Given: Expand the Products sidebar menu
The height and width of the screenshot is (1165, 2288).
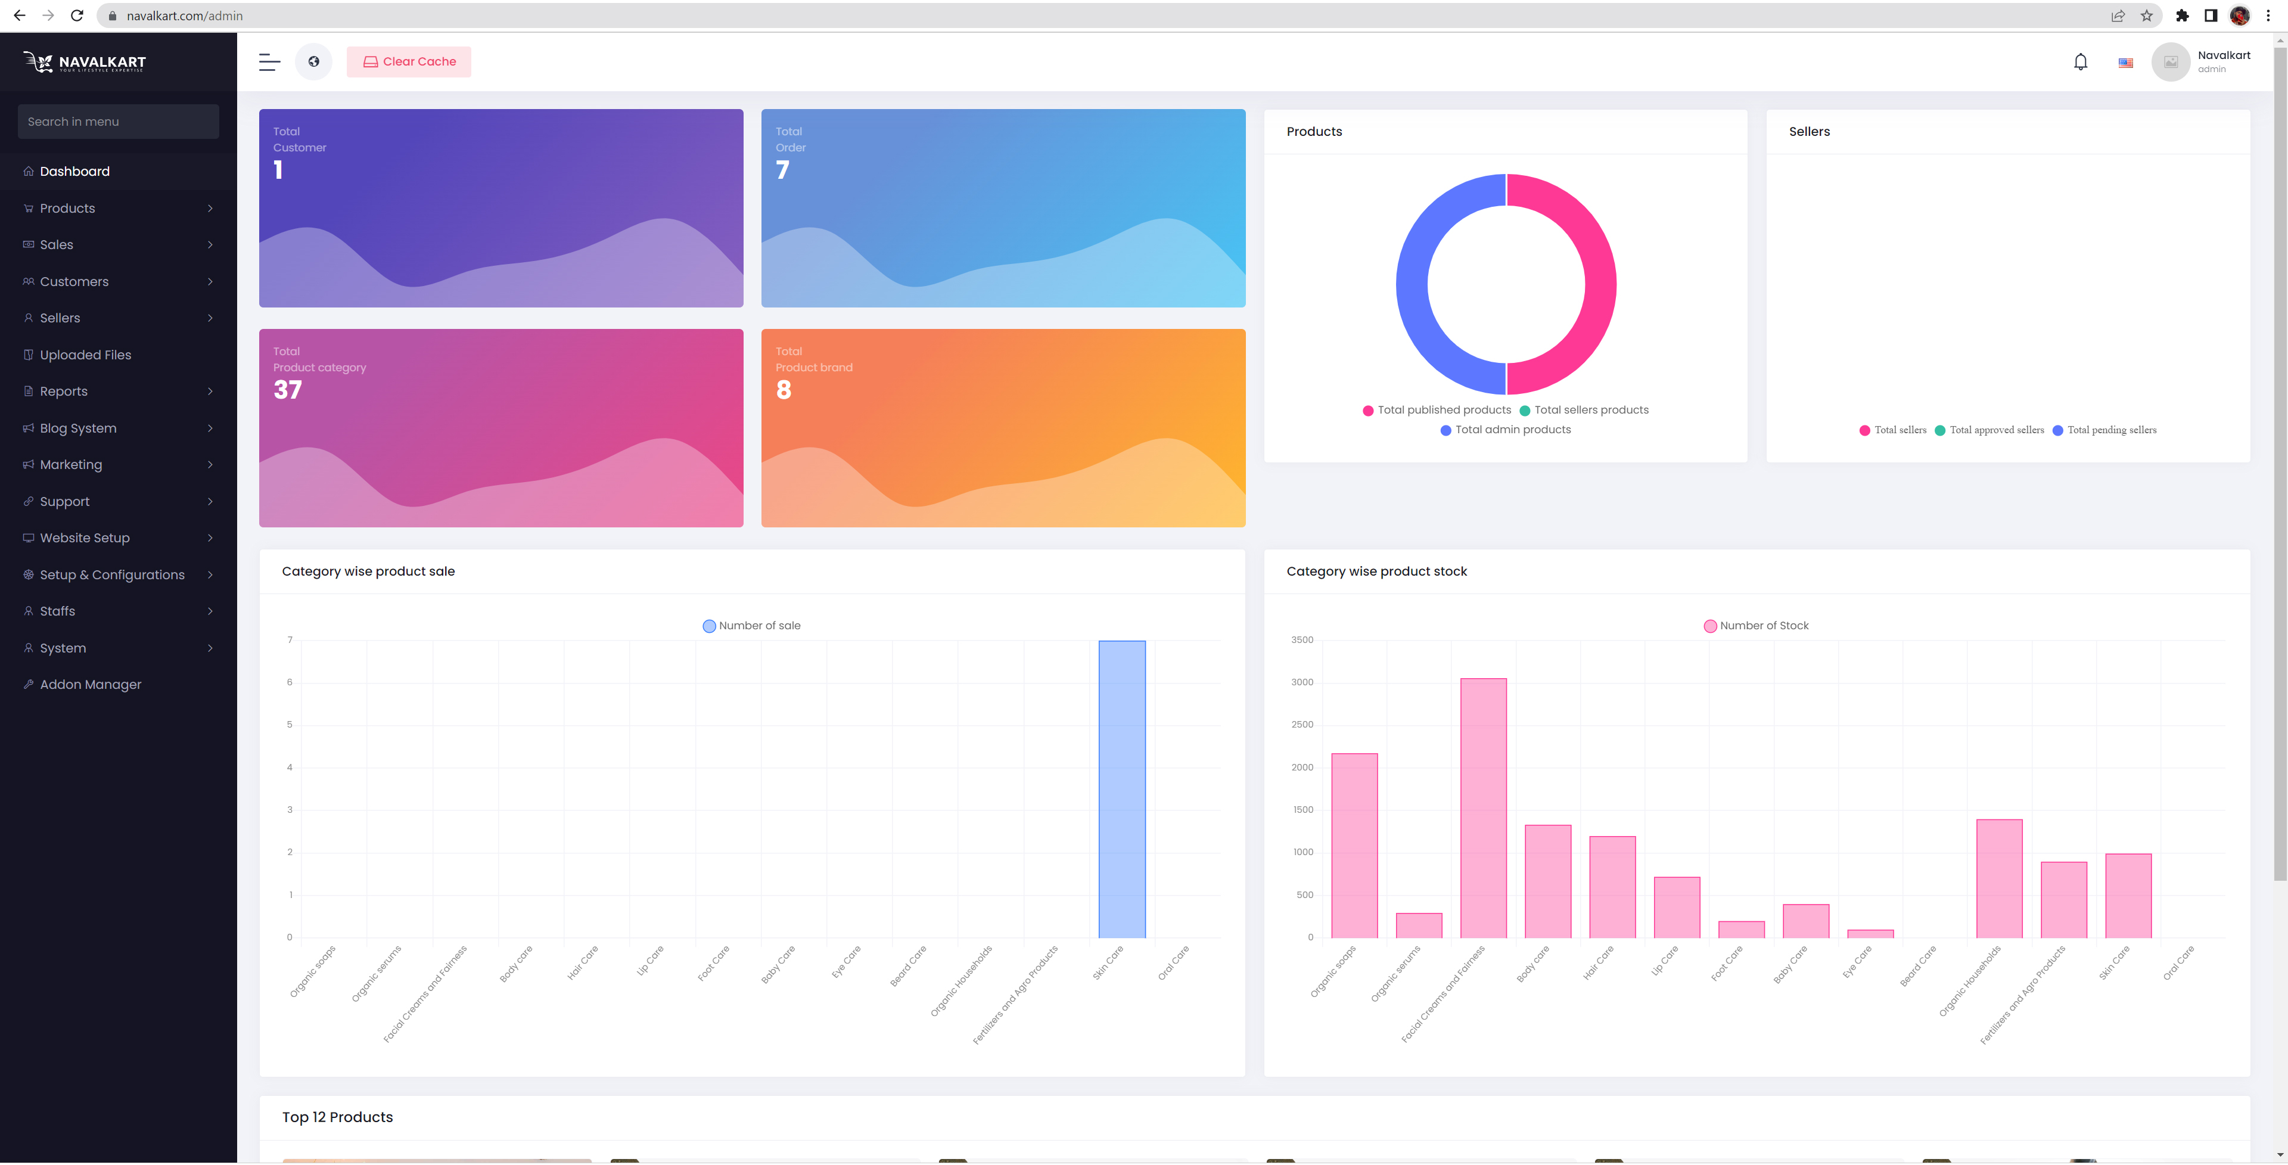Looking at the screenshot, I should pyautogui.click(x=118, y=209).
